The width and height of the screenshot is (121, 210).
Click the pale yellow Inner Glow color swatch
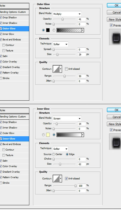click(48, 135)
